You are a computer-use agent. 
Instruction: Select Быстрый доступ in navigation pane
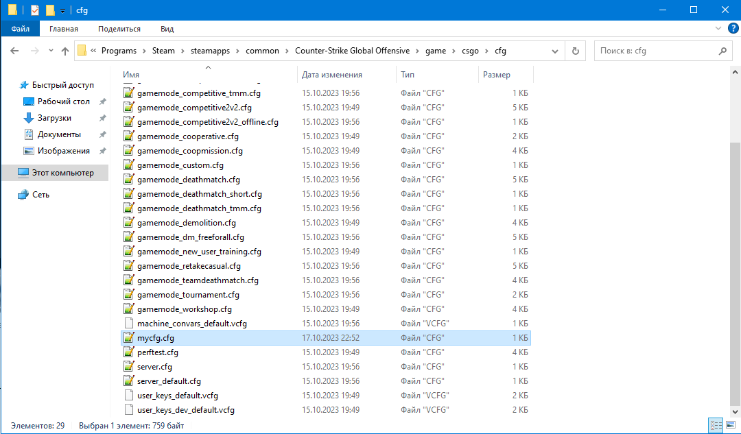[x=56, y=85]
